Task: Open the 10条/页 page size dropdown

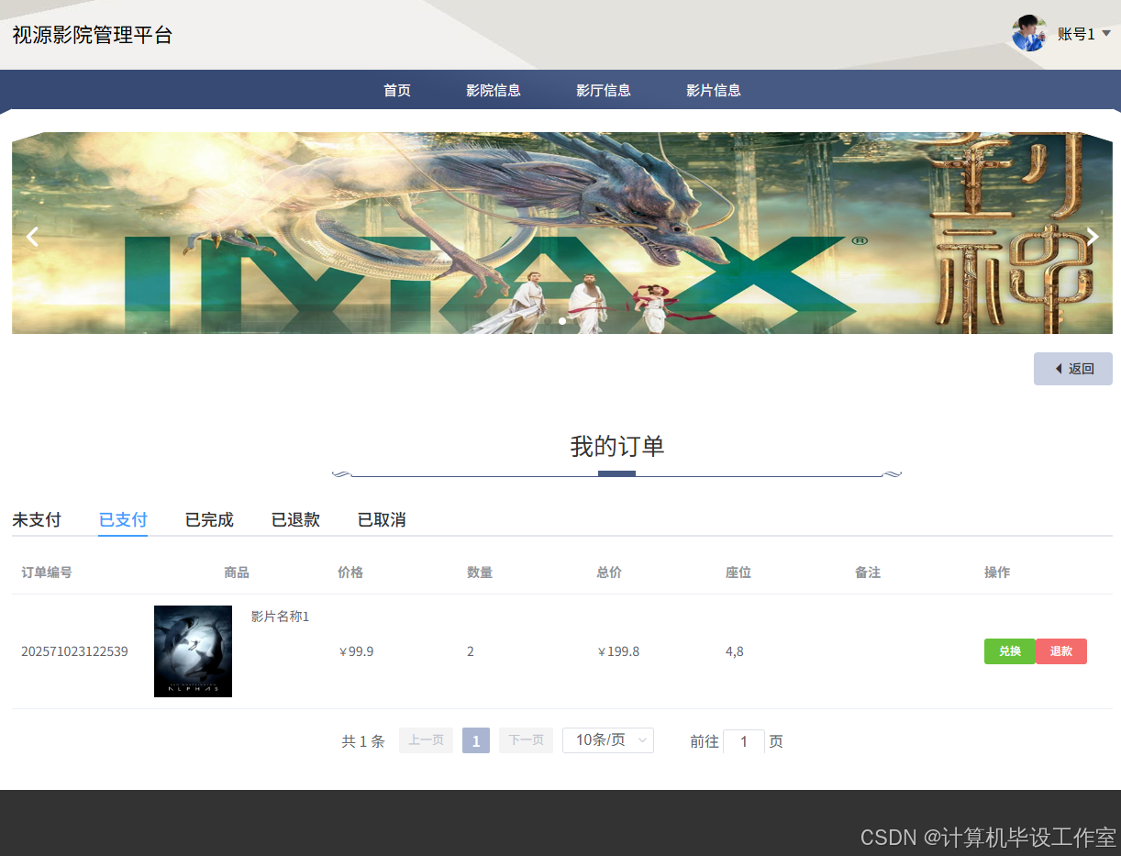Action: [608, 740]
